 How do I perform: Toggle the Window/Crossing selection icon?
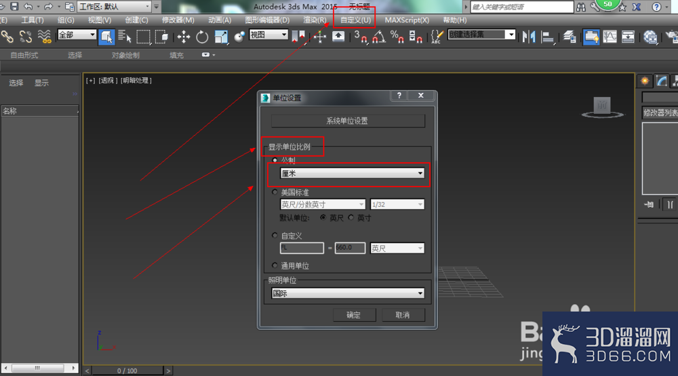tap(162, 37)
